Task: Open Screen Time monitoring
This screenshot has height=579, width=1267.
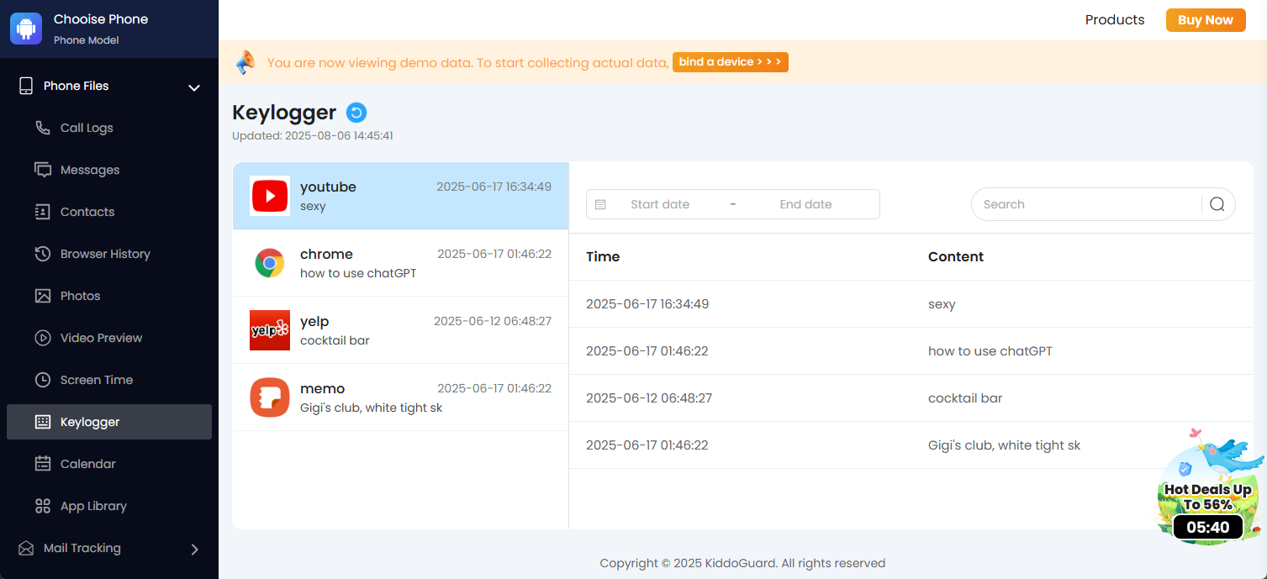Action: [42, 379]
